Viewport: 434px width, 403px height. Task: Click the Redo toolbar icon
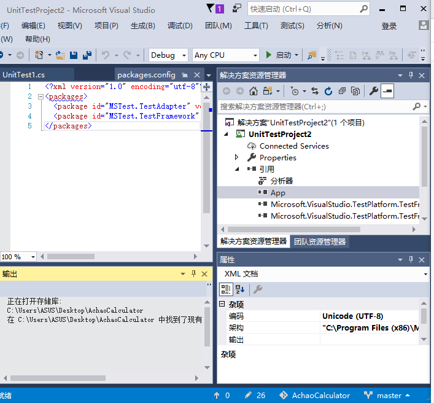click(127, 55)
